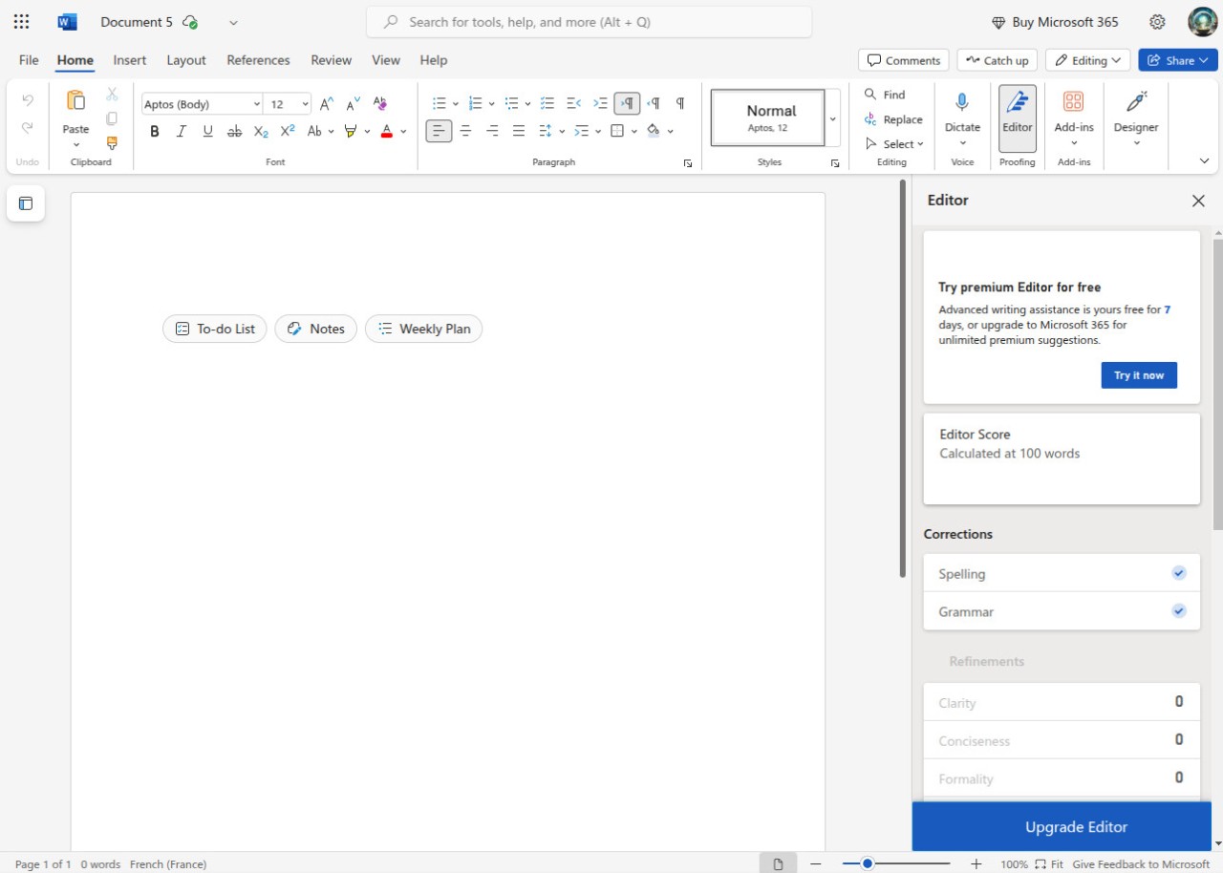Apply strikethrough formatting

(x=234, y=132)
